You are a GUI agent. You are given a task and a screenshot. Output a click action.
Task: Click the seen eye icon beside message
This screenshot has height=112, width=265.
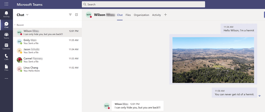(260, 96)
